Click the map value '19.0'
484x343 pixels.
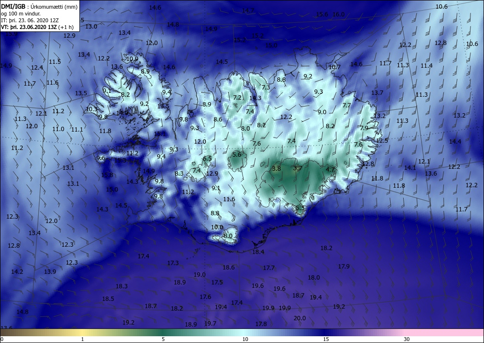coord(200,274)
